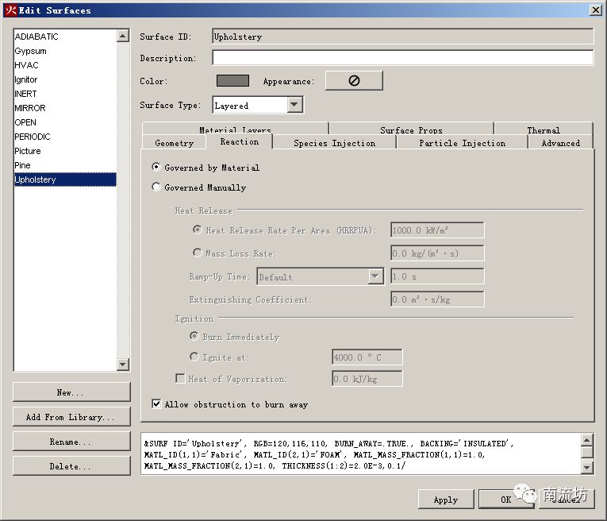This screenshot has height=521, width=607.
Task: Open the Particle Injection tab
Action: pyautogui.click(x=462, y=143)
